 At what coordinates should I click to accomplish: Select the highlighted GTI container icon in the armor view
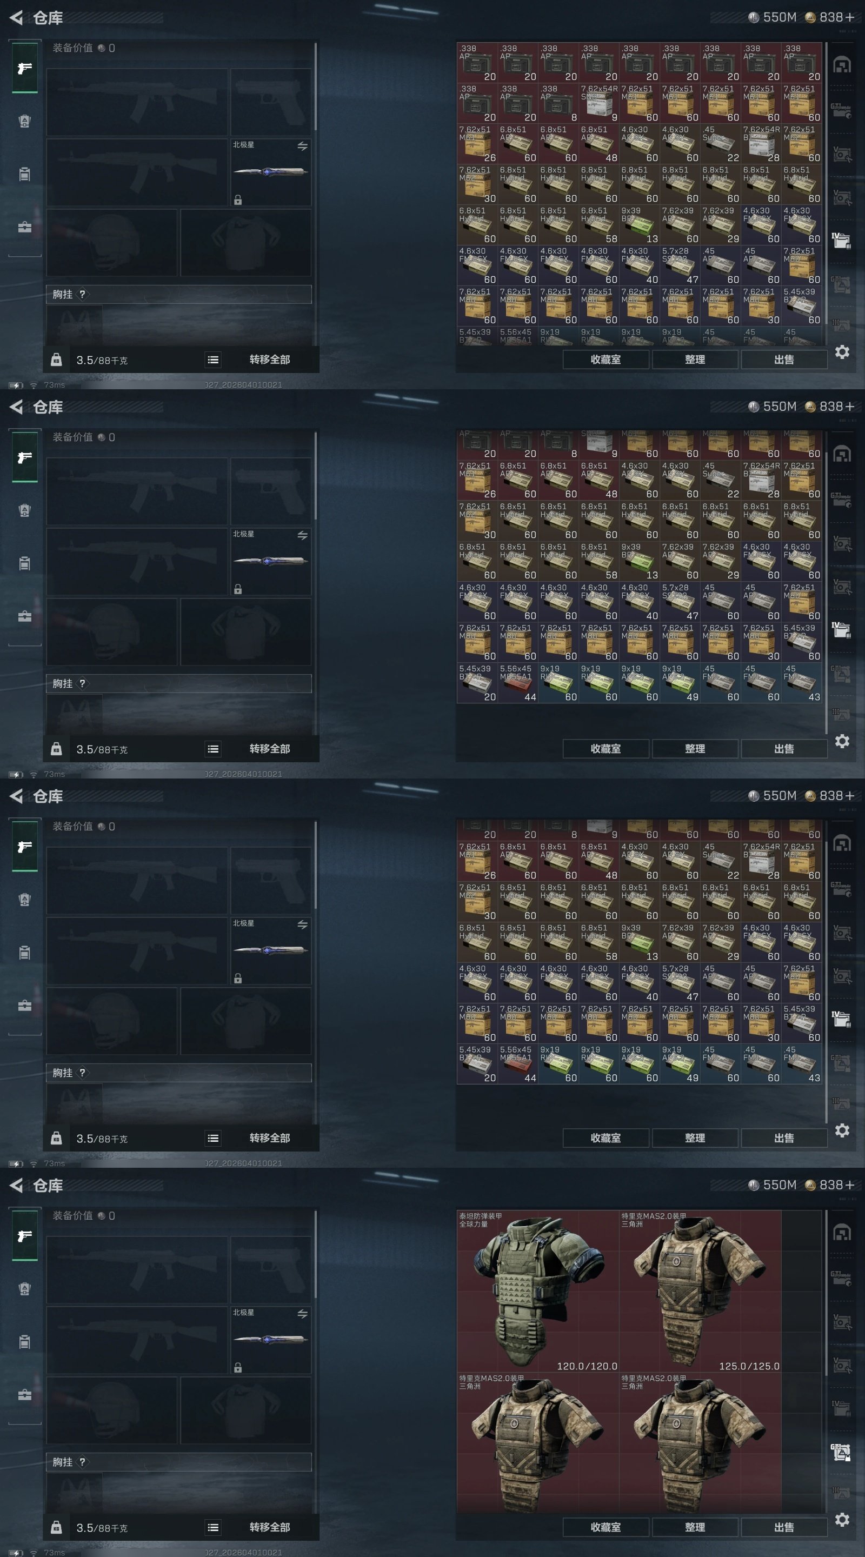[x=841, y=1452]
